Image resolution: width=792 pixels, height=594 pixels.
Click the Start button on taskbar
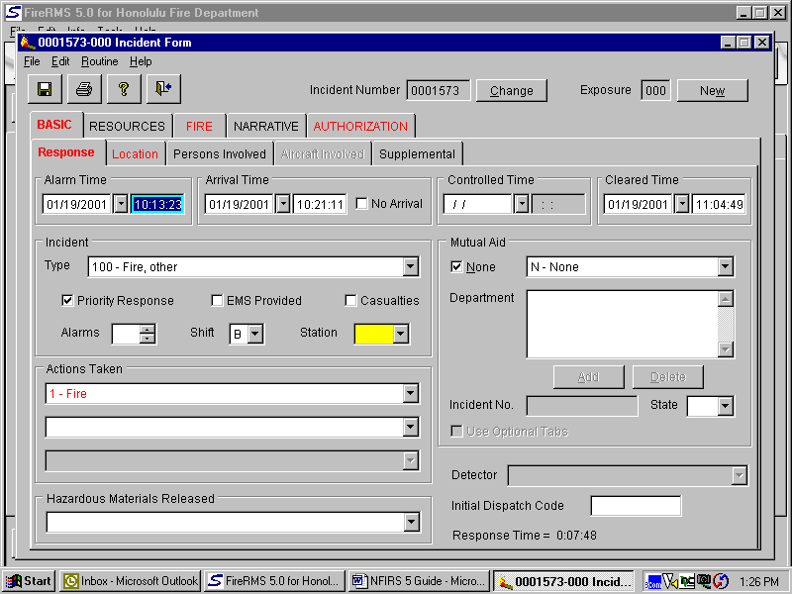(29, 581)
